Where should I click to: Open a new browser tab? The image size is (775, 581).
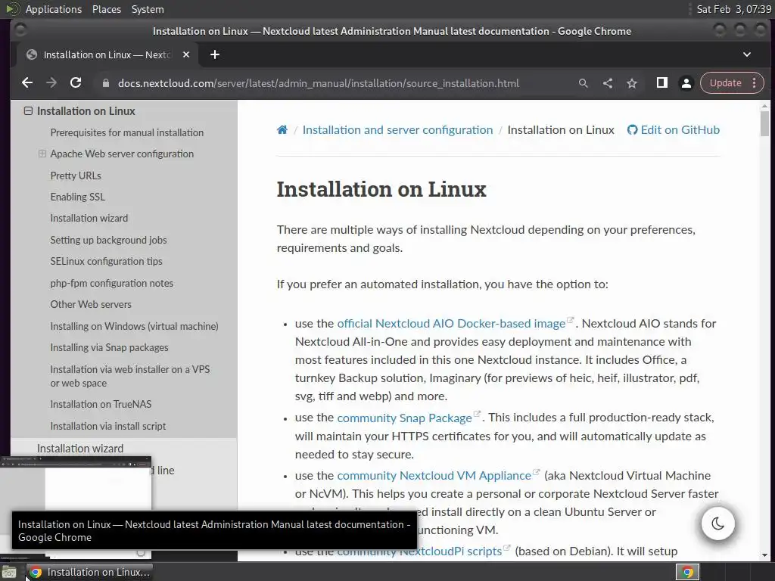214,54
